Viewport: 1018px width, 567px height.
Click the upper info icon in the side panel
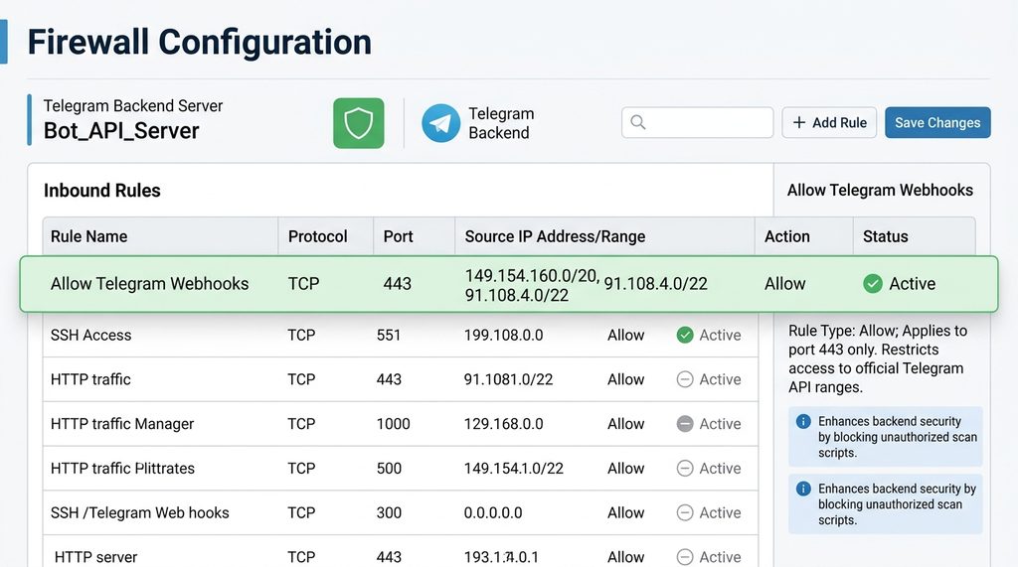tap(803, 421)
